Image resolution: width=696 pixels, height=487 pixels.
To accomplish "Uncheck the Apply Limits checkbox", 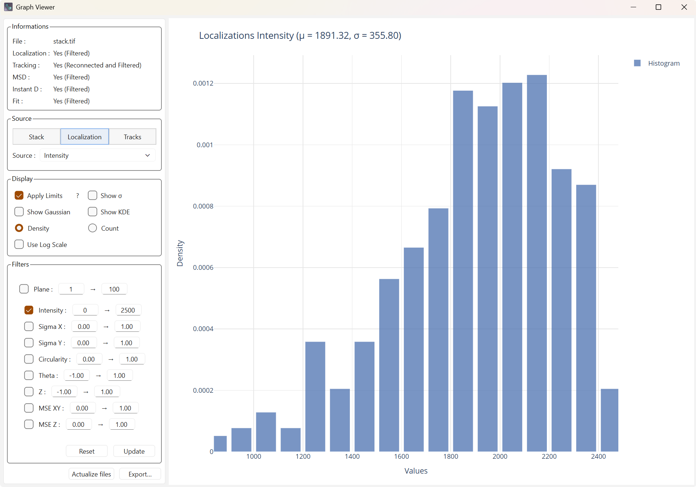I will tap(19, 196).
